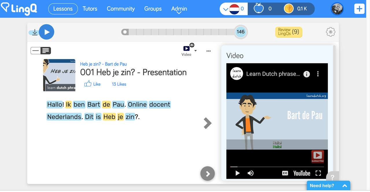
Task: Play the lesson audio
Action: point(47,32)
